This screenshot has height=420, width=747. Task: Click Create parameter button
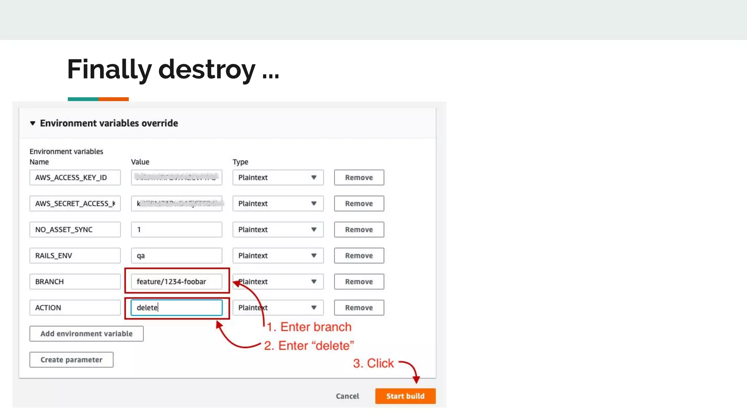pos(71,360)
